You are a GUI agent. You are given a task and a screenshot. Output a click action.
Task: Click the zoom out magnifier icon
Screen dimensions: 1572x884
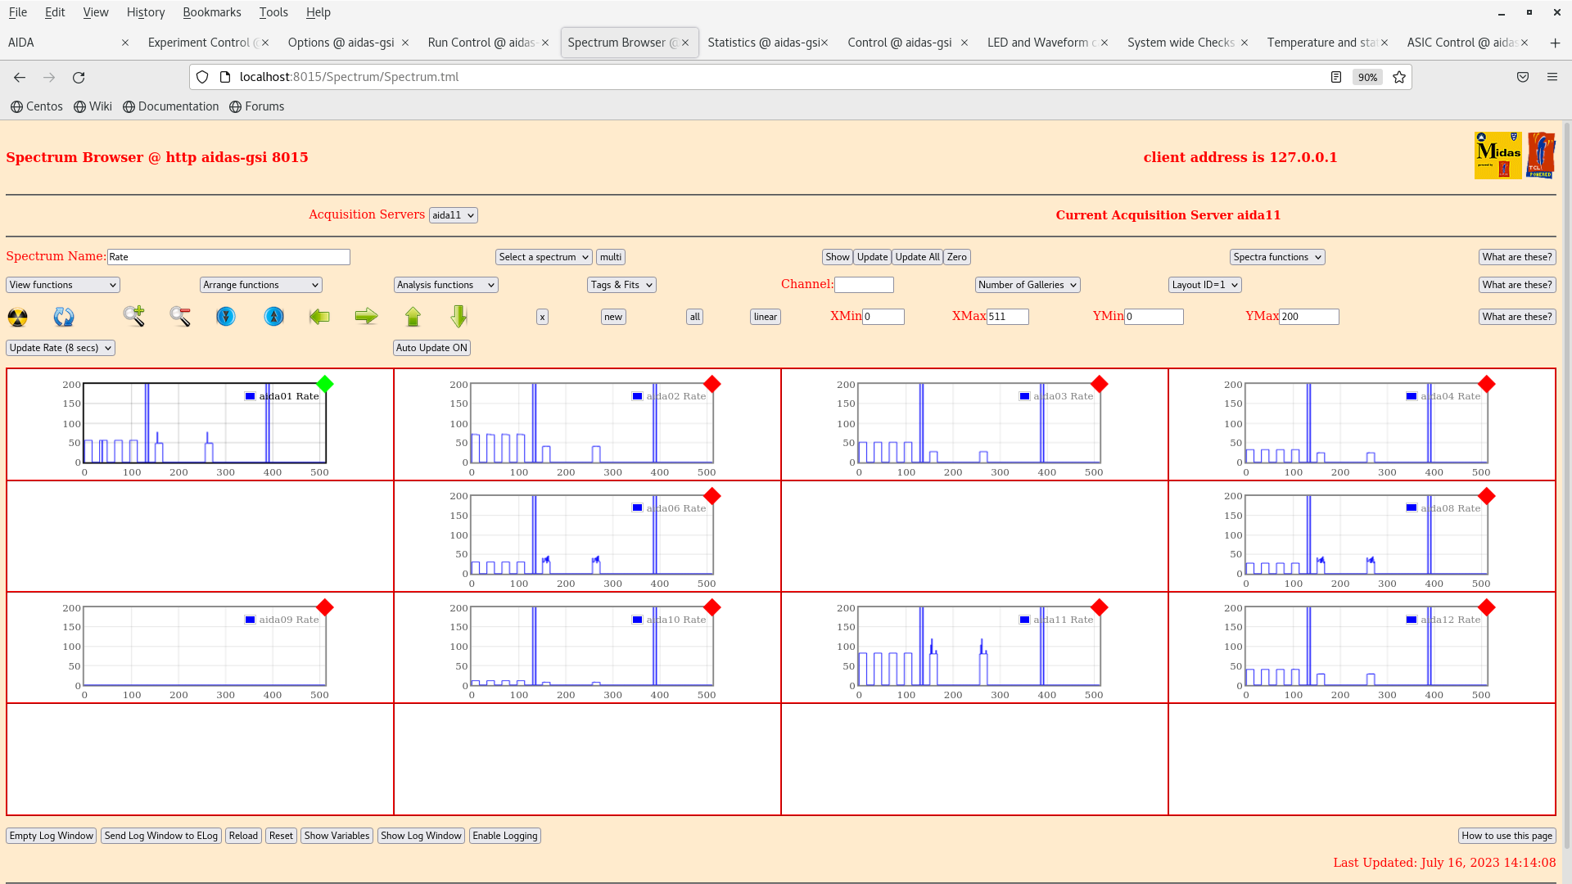180,317
